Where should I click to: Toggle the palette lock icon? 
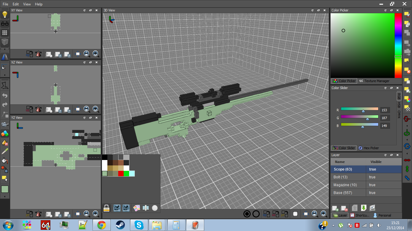[106, 208]
